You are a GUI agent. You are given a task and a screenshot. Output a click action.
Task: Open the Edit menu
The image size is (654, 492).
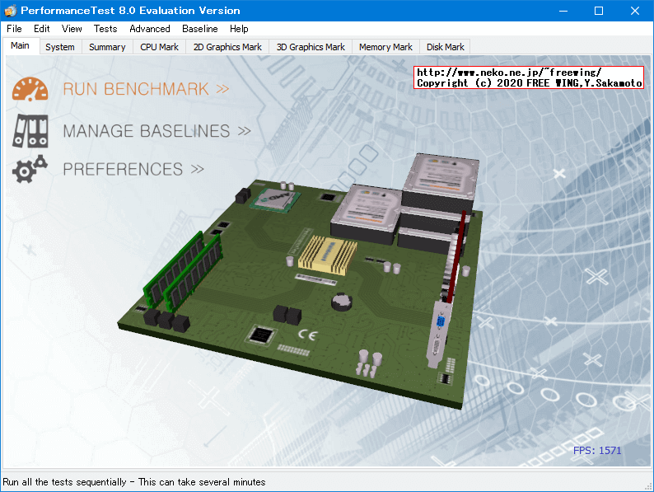coord(42,29)
